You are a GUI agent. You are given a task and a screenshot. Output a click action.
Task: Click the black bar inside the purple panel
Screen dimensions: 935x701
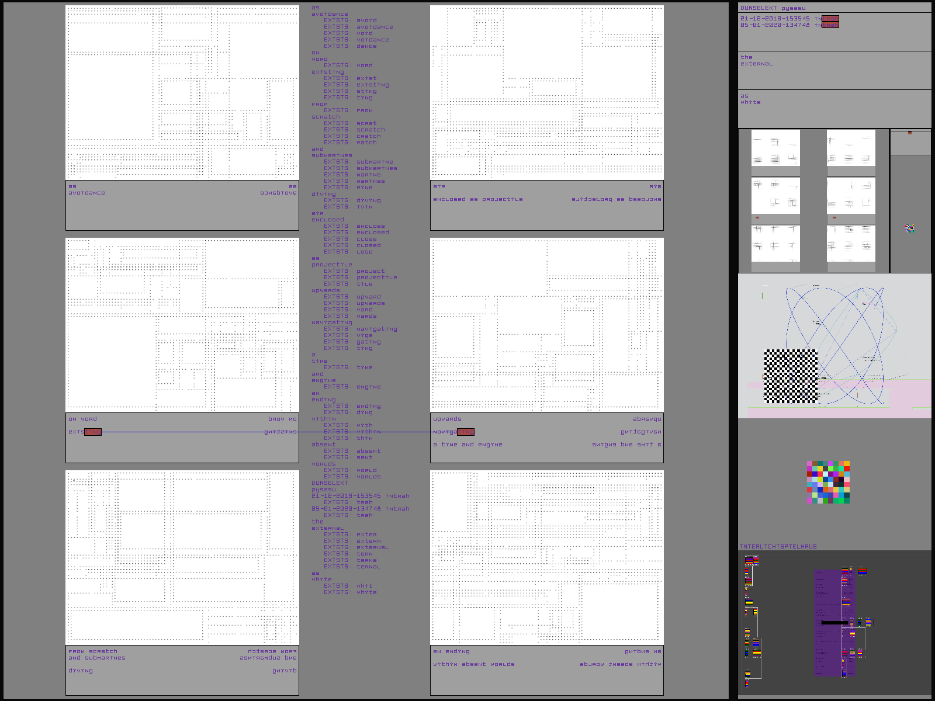pos(834,623)
